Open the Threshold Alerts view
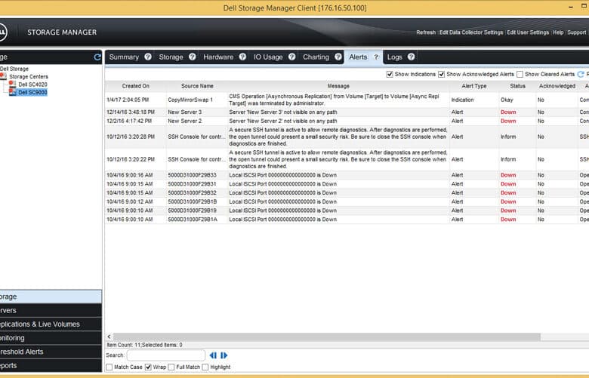The width and height of the screenshot is (589, 378). point(51,352)
